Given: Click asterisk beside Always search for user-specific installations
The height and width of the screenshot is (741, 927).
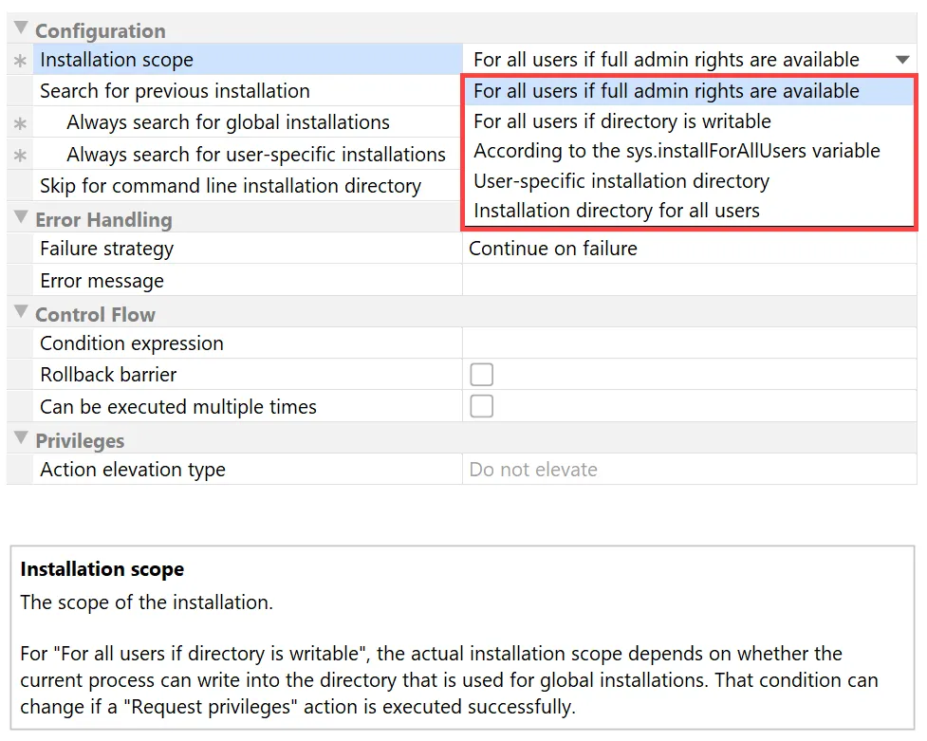Looking at the screenshot, I should pyautogui.click(x=20, y=155).
